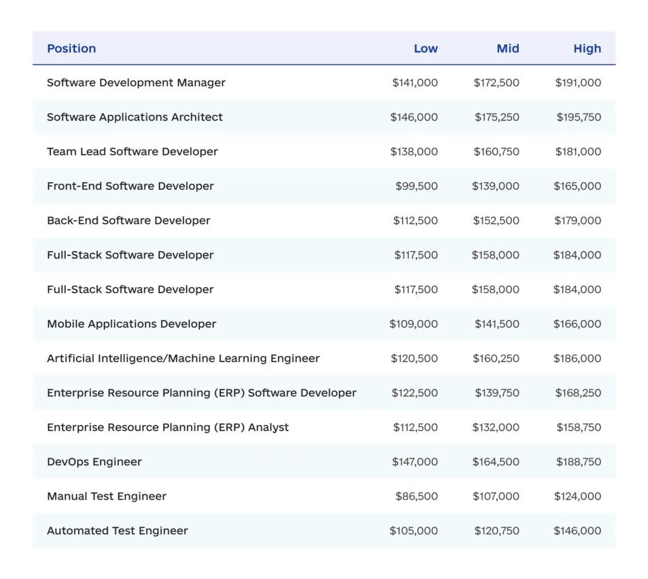This screenshot has width=648, height=579.
Task: Click Mobile Applications Developer low value $109,000
Action: tap(414, 324)
